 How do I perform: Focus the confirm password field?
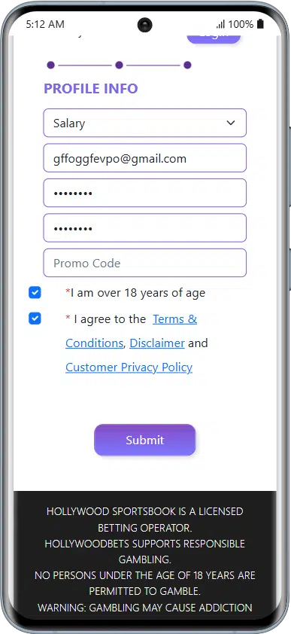145,227
